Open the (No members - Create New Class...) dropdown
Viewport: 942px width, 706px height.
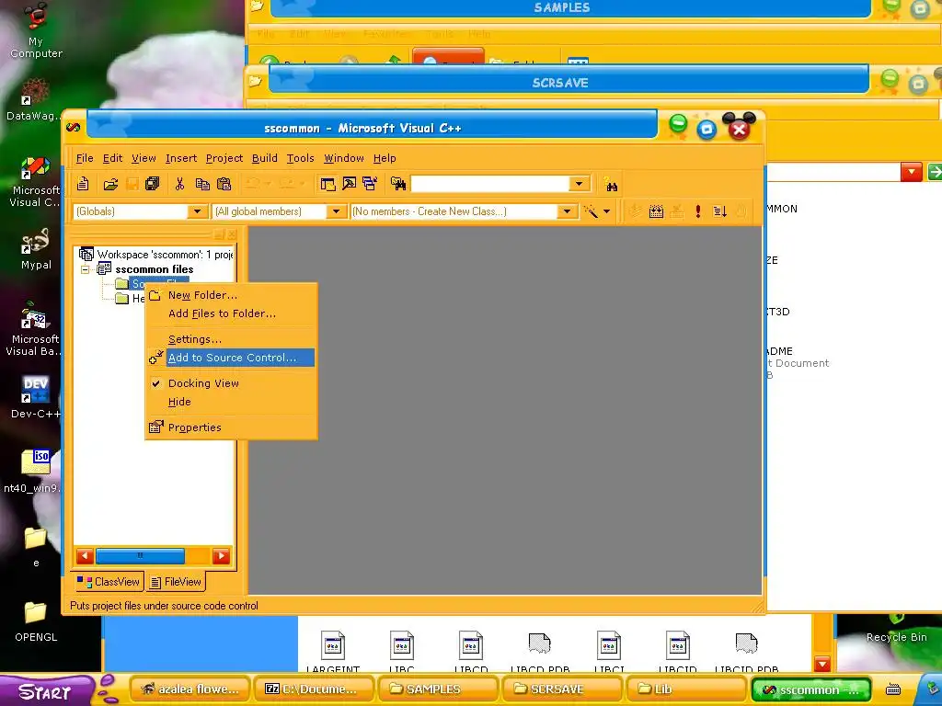[x=567, y=211]
